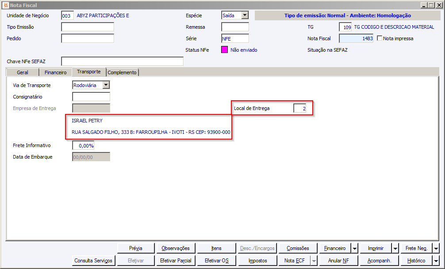Open the Comissões button
The height and width of the screenshot is (269, 445).
coord(298,248)
